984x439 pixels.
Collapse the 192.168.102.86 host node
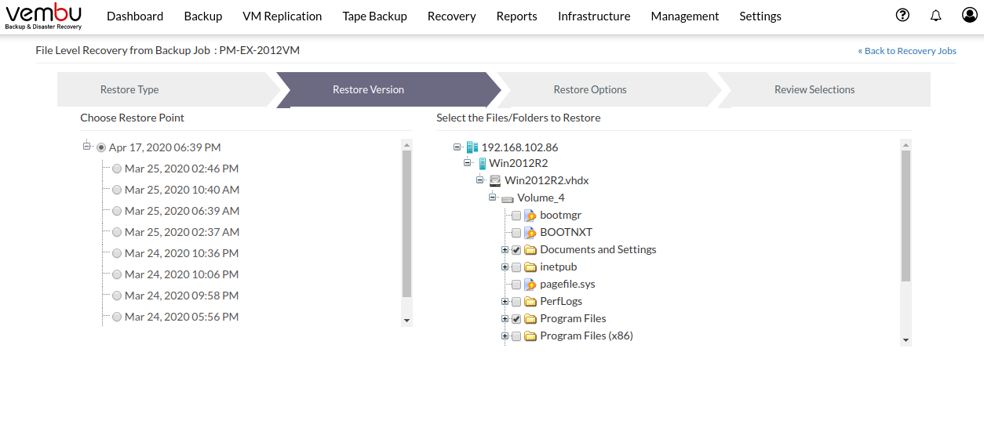457,146
